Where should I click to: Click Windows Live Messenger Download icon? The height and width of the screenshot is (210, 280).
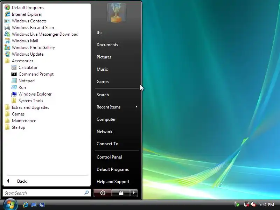tap(7, 34)
